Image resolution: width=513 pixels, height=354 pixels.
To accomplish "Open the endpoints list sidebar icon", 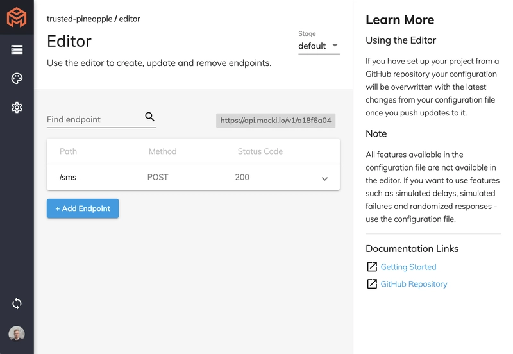I will [17, 49].
